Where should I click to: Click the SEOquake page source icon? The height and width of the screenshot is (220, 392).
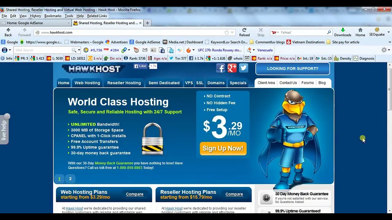click(x=247, y=58)
